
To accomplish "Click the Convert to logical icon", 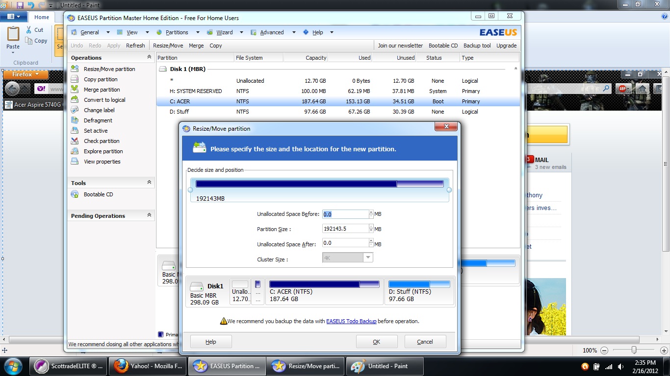I will [75, 100].
